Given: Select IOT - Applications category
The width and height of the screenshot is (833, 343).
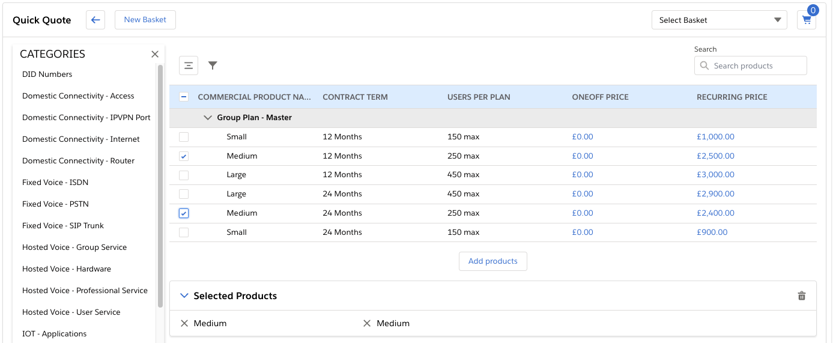Looking at the screenshot, I should [55, 334].
